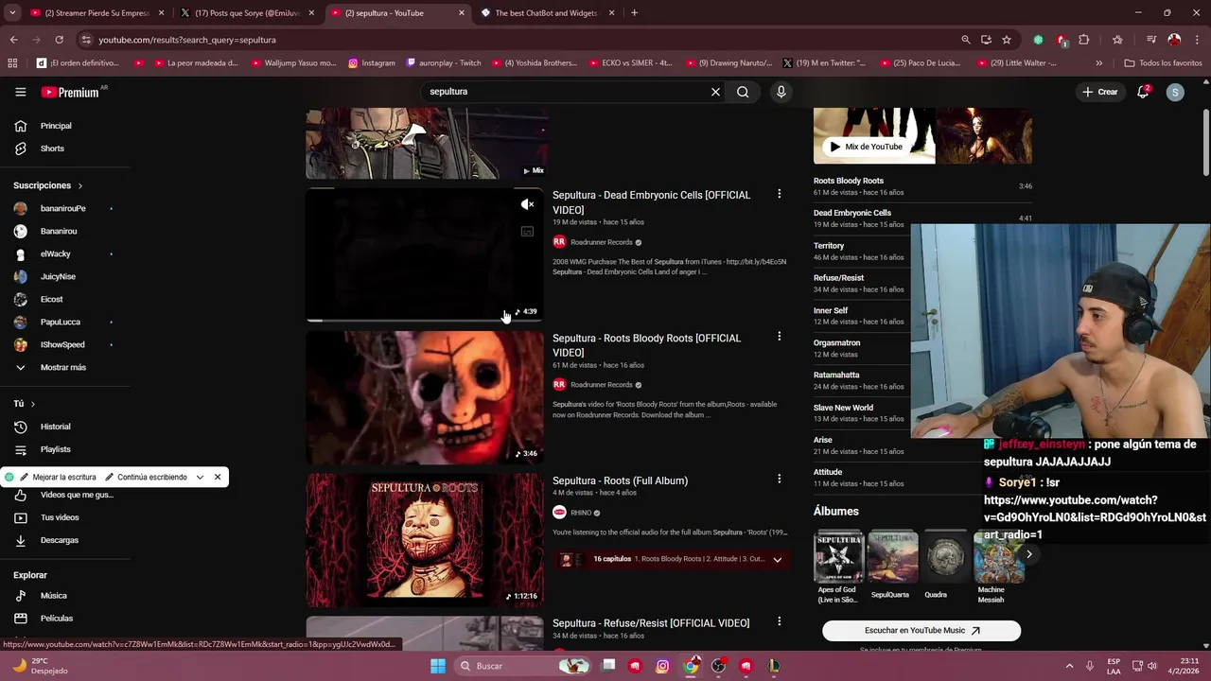Run search with magnifier button

click(x=743, y=92)
